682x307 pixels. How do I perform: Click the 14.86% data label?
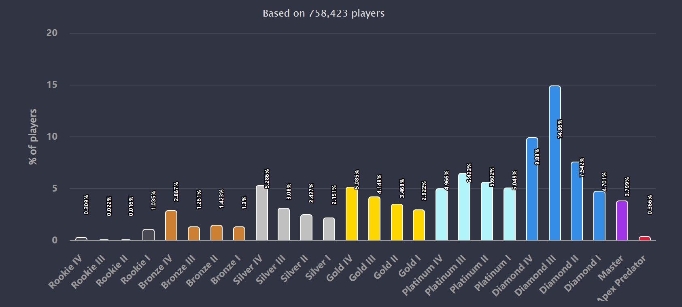pyautogui.click(x=560, y=129)
